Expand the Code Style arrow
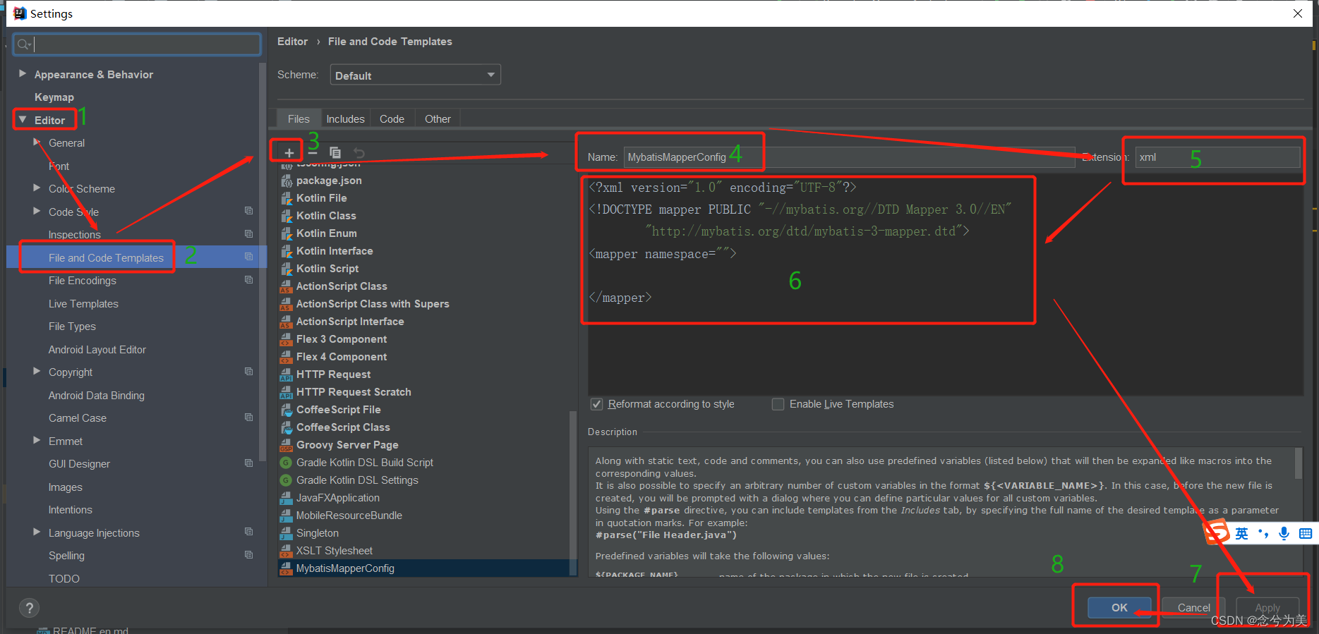Image resolution: width=1319 pixels, height=634 pixels. [37, 211]
